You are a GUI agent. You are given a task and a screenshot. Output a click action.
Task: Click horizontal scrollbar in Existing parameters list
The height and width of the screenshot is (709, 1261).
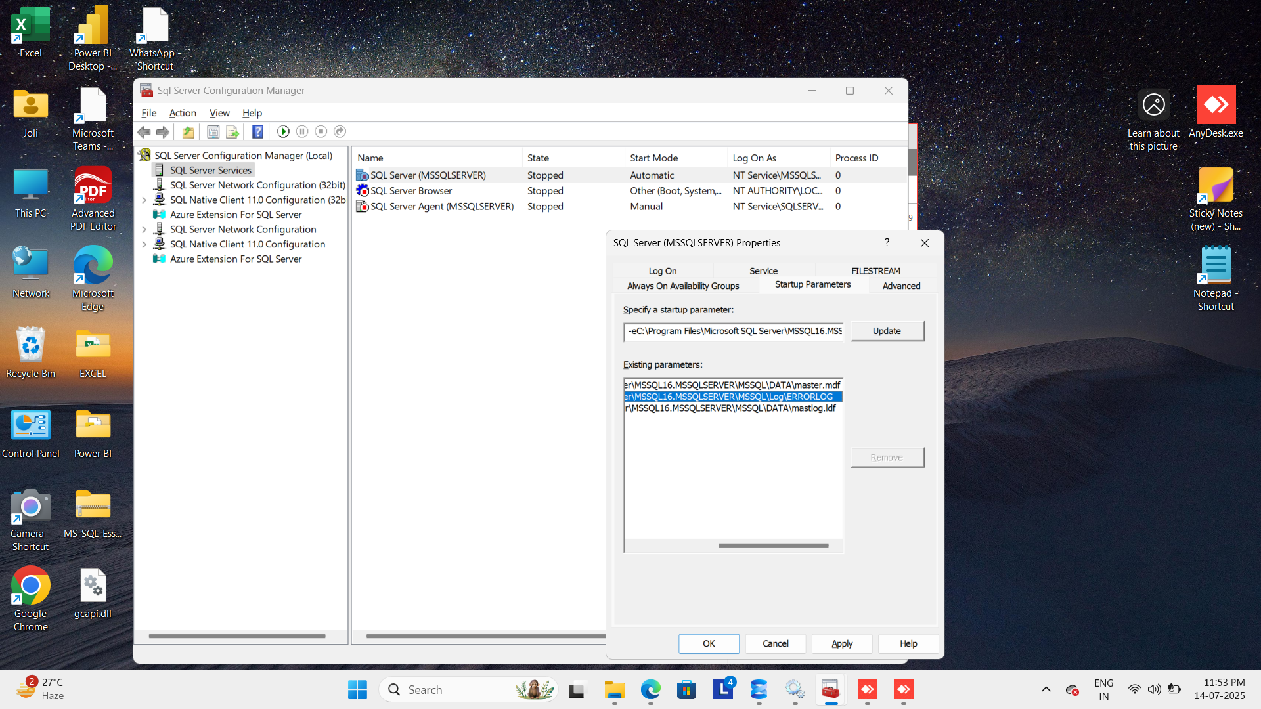click(773, 546)
